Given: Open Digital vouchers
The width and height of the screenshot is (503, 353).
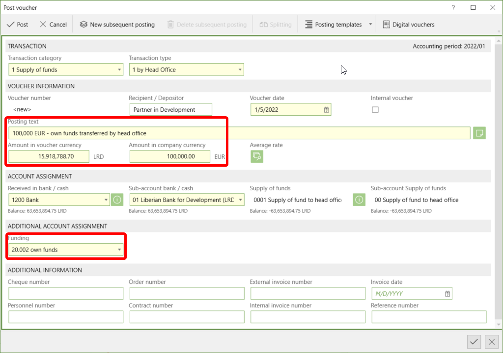Looking at the screenshot, I should (x=409, y=25).
